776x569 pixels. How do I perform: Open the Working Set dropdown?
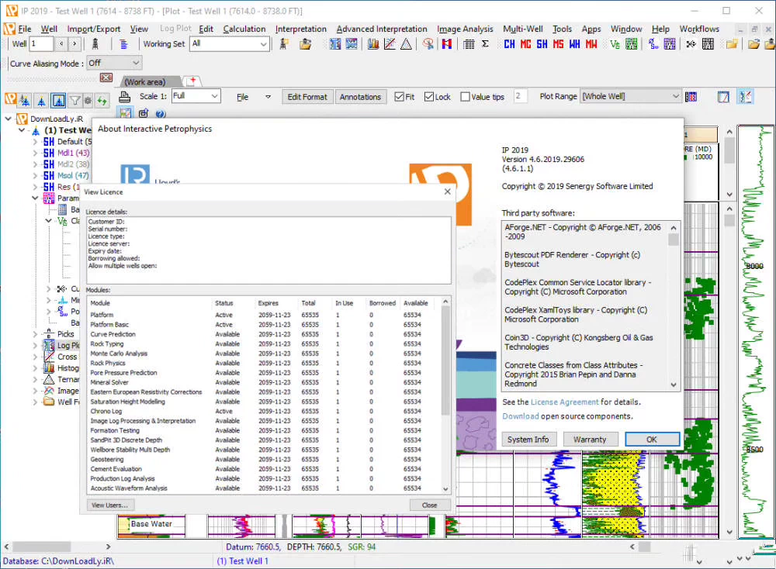(230, 44)
